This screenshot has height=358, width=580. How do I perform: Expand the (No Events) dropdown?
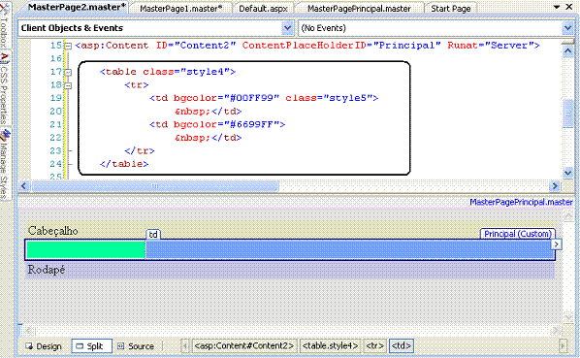[567, 28]
